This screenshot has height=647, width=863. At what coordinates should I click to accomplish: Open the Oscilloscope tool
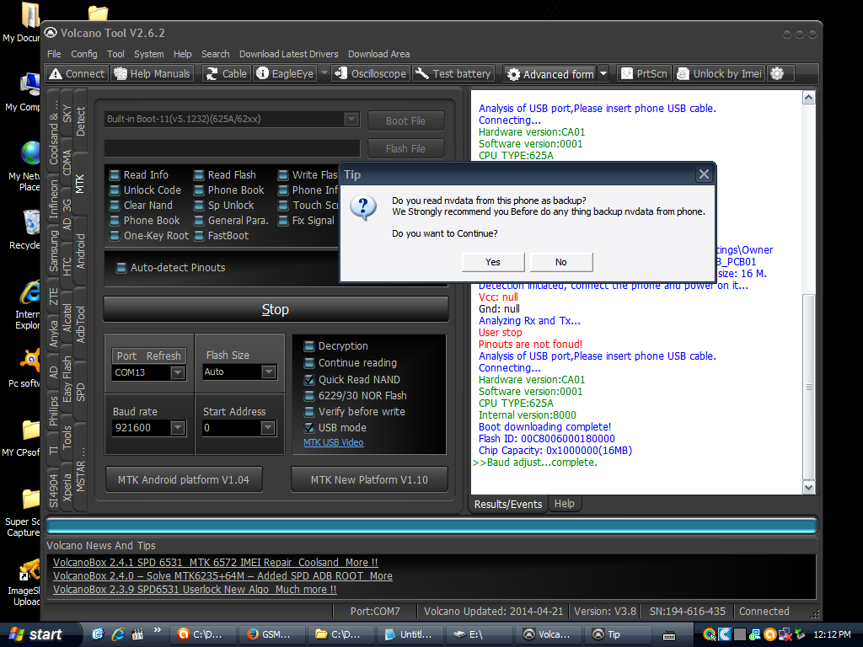coord(372,74)
